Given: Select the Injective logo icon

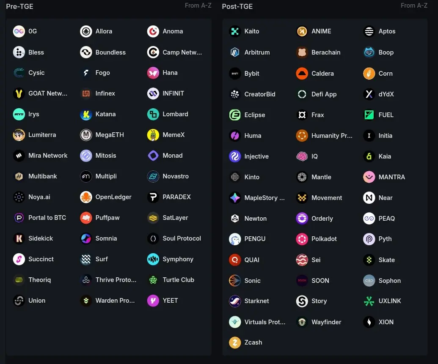Looking at the screenshot, I should (x=235, y=156).
